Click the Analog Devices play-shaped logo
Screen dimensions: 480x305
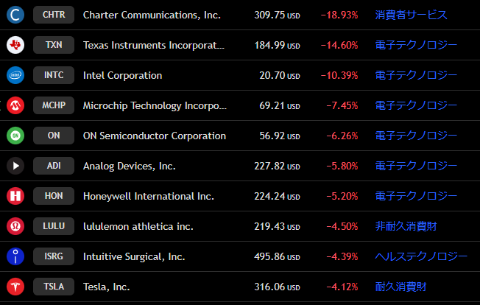point(15,166)
